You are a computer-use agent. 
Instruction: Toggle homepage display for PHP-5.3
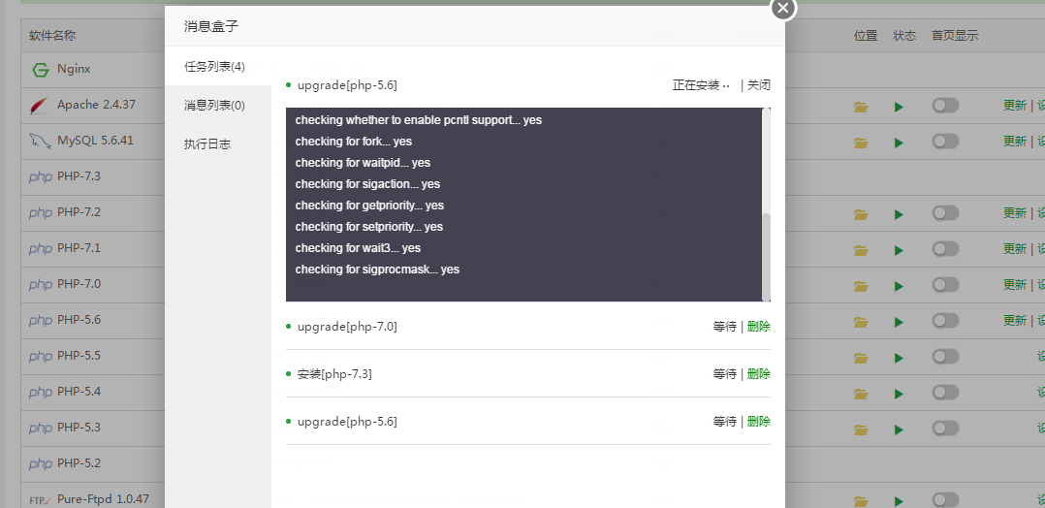click(945, 429)
